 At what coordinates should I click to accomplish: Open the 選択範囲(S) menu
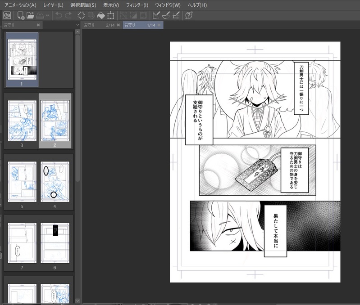point(83,5)
